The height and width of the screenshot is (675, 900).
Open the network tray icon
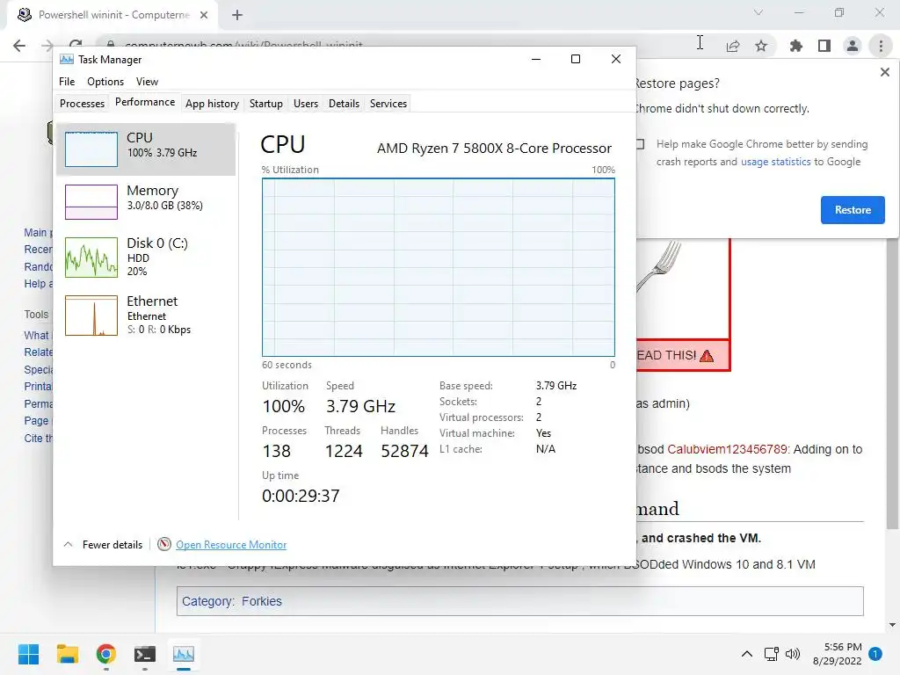(x=772, y=654)
